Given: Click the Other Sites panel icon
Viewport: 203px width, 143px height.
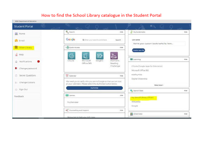Looking at the screenshot, I should (x=131, y=114).
